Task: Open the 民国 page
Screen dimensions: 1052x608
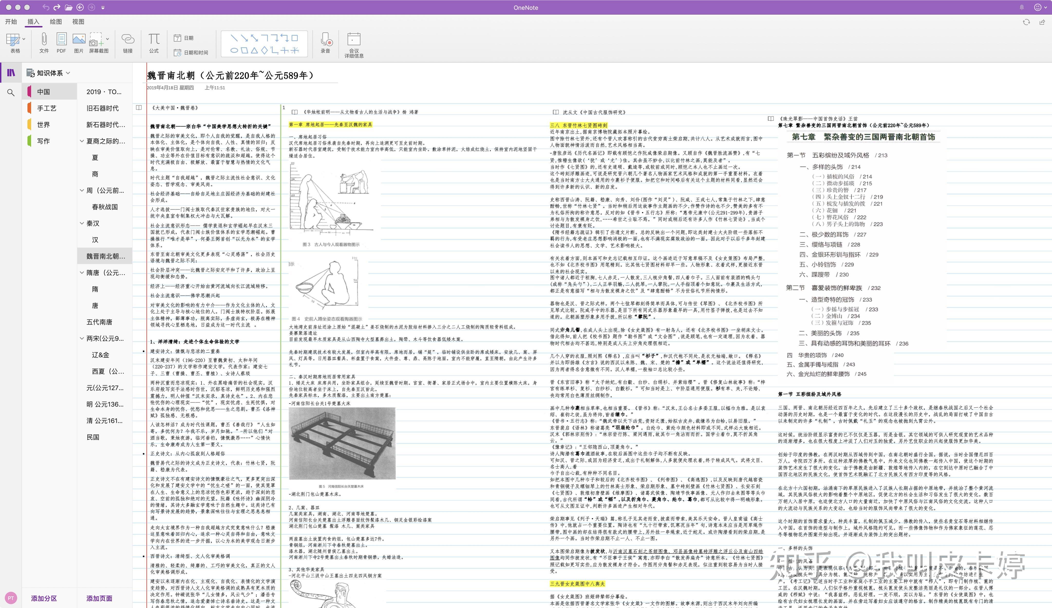Action: point(105,437)
